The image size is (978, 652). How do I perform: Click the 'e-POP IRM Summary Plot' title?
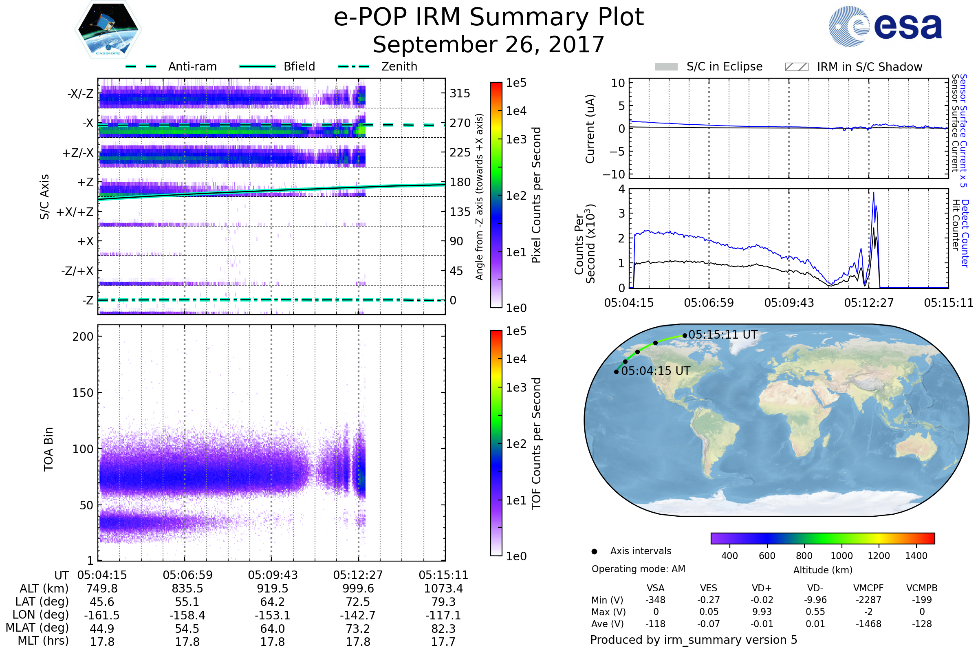pyautogui.click(x=489, y=18)
